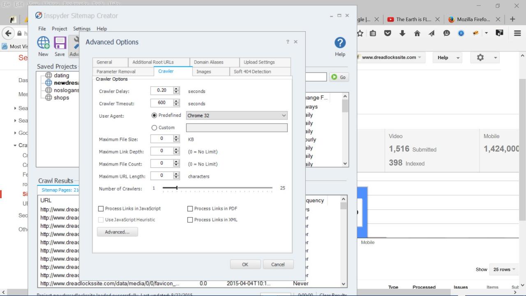
Task: Expand the Show 25 rows dropdown
Action: point(503,270)
